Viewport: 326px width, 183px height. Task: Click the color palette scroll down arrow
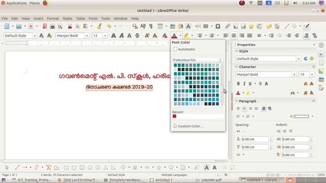pyautogui.click(x=222, y=104)
